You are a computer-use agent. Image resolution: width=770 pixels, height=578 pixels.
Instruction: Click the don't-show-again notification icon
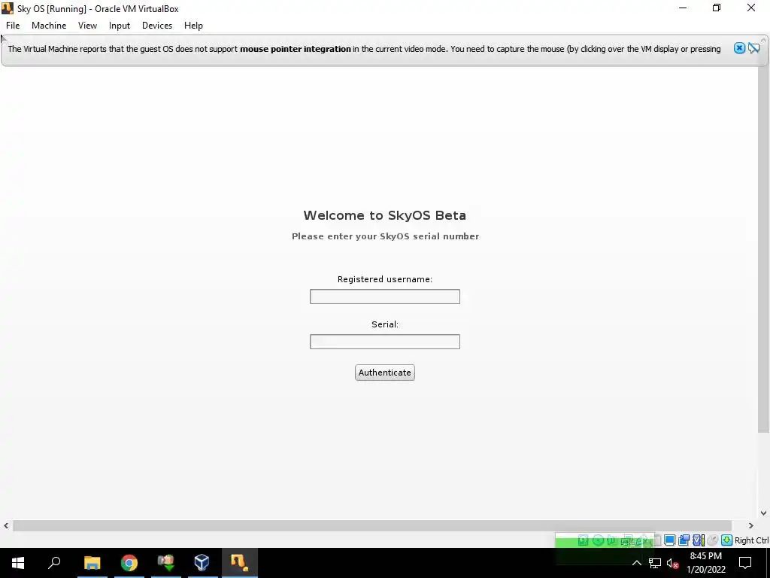753,48
